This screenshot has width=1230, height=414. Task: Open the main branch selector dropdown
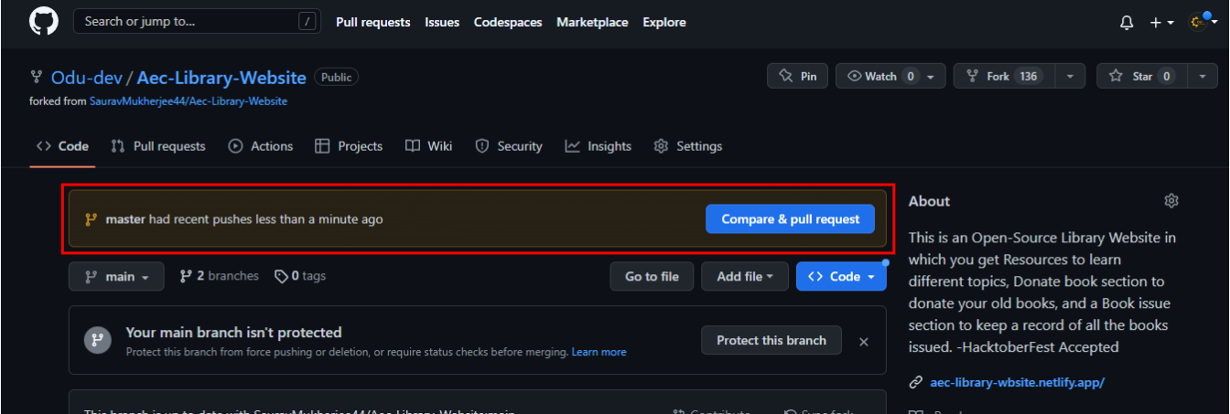pos(116,276)
